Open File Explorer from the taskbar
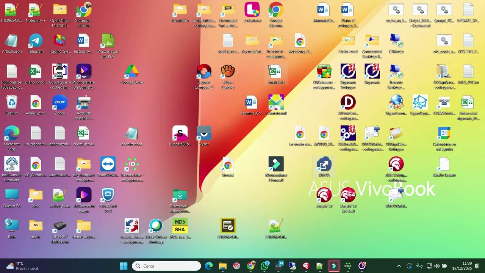This screenshot has height=273, width=485. (222, 266)
